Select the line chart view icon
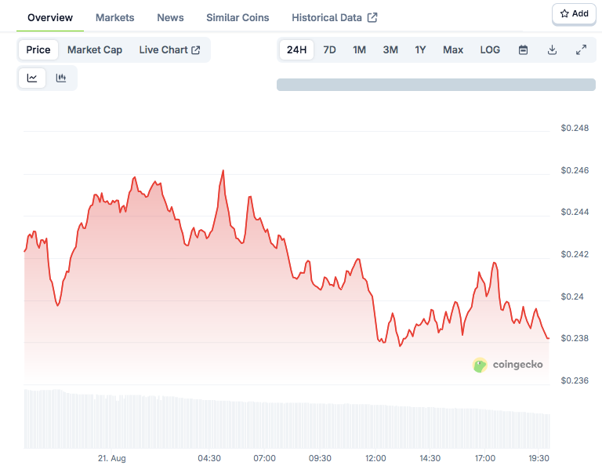Viewport: 602px width, 473px height. (x=32, y=78)
